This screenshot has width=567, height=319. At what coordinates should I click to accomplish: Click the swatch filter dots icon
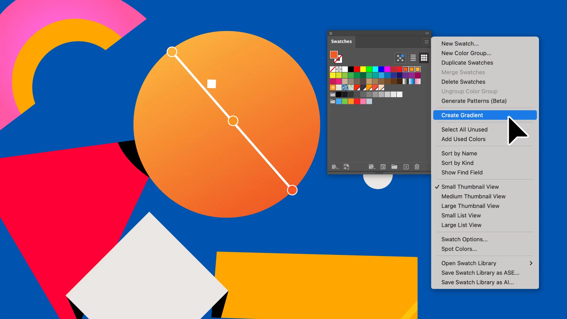[400, 58]
